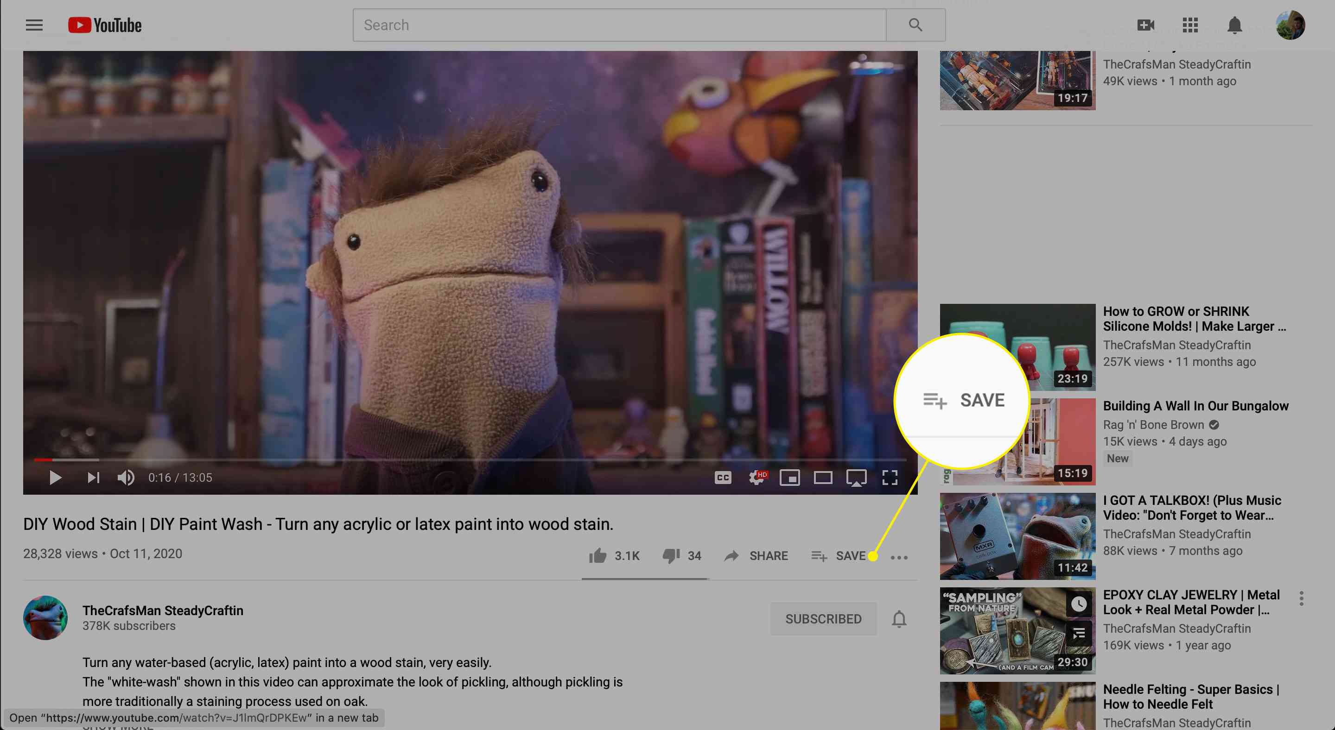Open I GOT A TALKBOX video title
This screenshot has width=1335, height=730.
point(1192,507)
